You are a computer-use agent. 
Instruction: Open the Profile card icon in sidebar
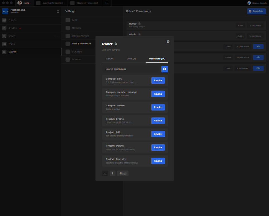tap(4, 44)
